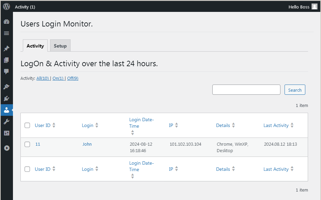Open Appearance using the paintbrush sidebar icon
Viewport: 321px width, 200px height.
click(x=6, y=86)
